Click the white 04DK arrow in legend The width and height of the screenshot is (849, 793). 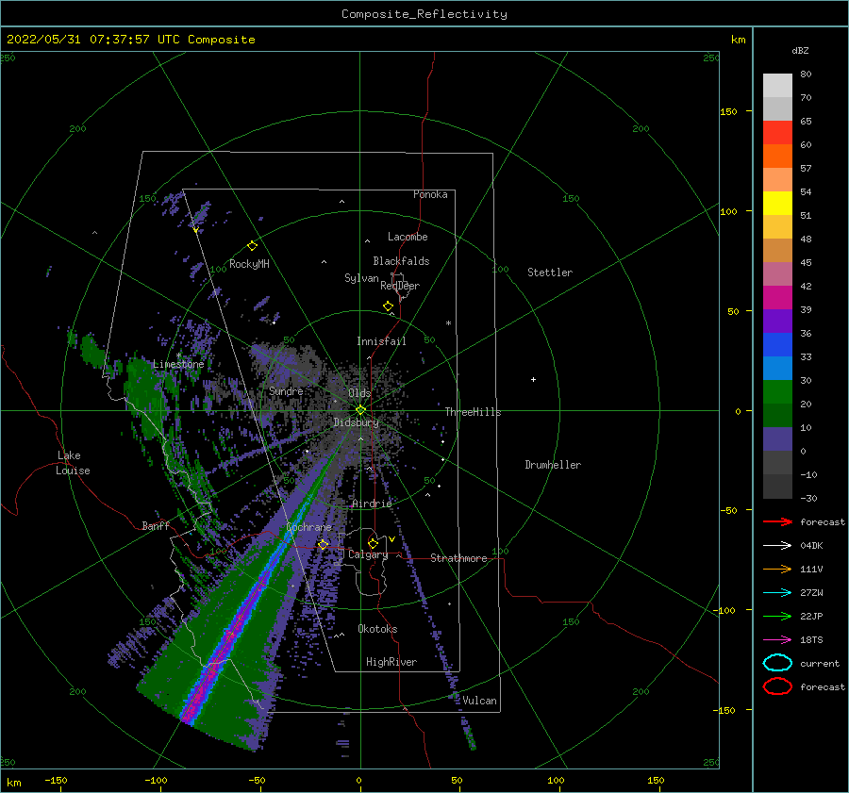click(777, 545)
